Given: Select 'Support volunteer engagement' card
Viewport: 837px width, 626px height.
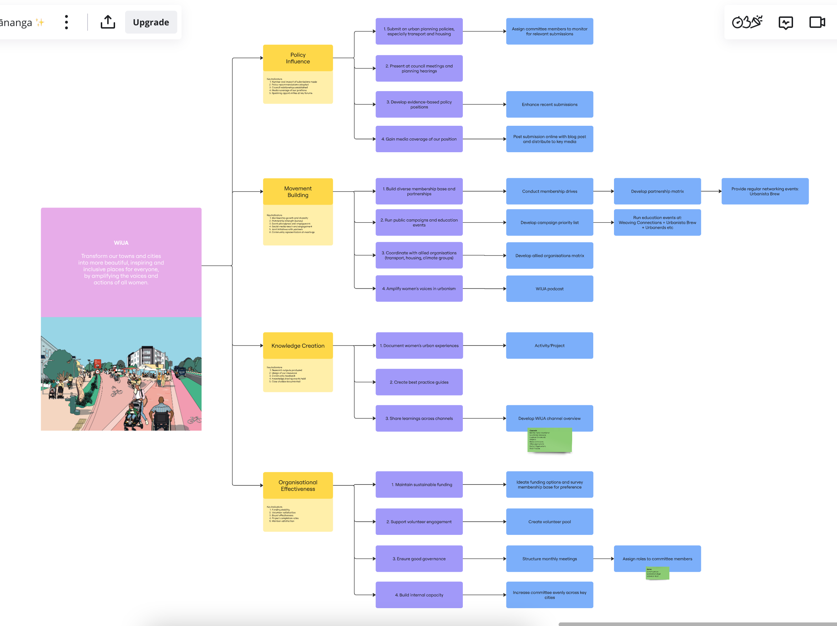Looking at the screenshot, I should coord(419,522).
